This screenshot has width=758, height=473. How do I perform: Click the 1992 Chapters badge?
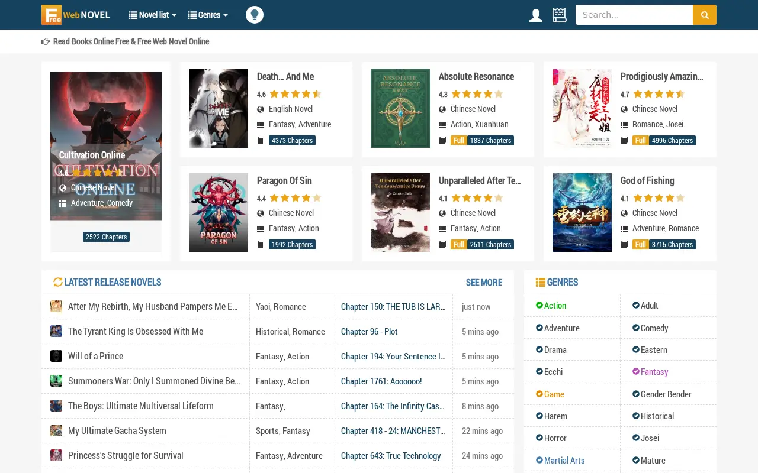click(x=292, y=244)
